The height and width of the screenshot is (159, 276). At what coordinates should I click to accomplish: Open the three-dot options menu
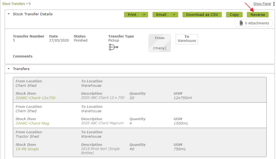click(274, 4)
